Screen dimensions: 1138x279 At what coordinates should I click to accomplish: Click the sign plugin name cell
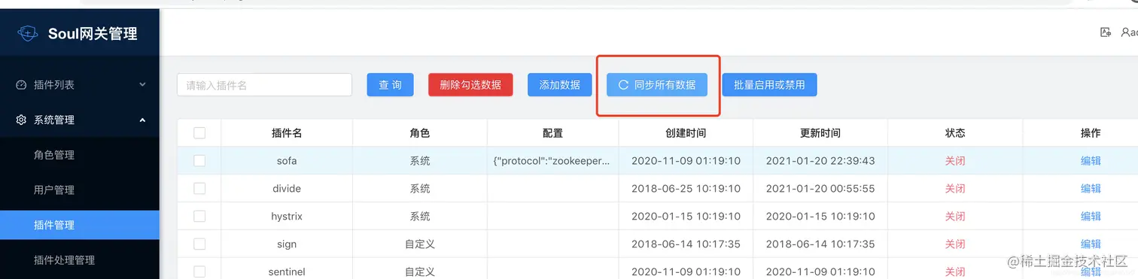click(287, 244)
